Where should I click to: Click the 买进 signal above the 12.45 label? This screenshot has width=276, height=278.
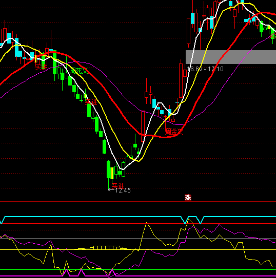(117, 186)
